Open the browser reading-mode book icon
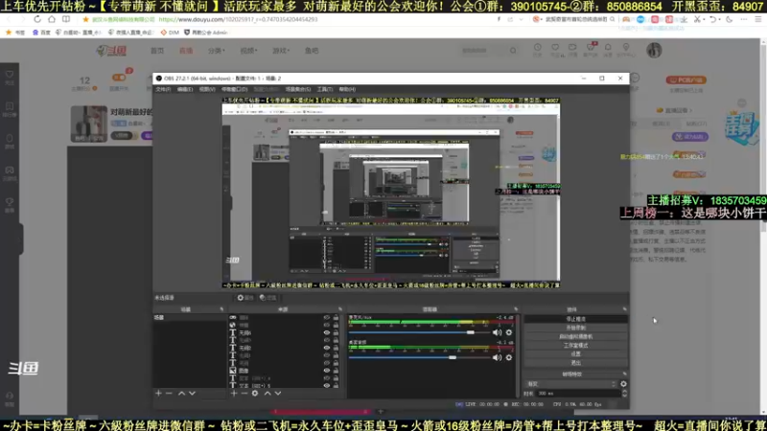This screenshot has width=767, height=431. 66,19
